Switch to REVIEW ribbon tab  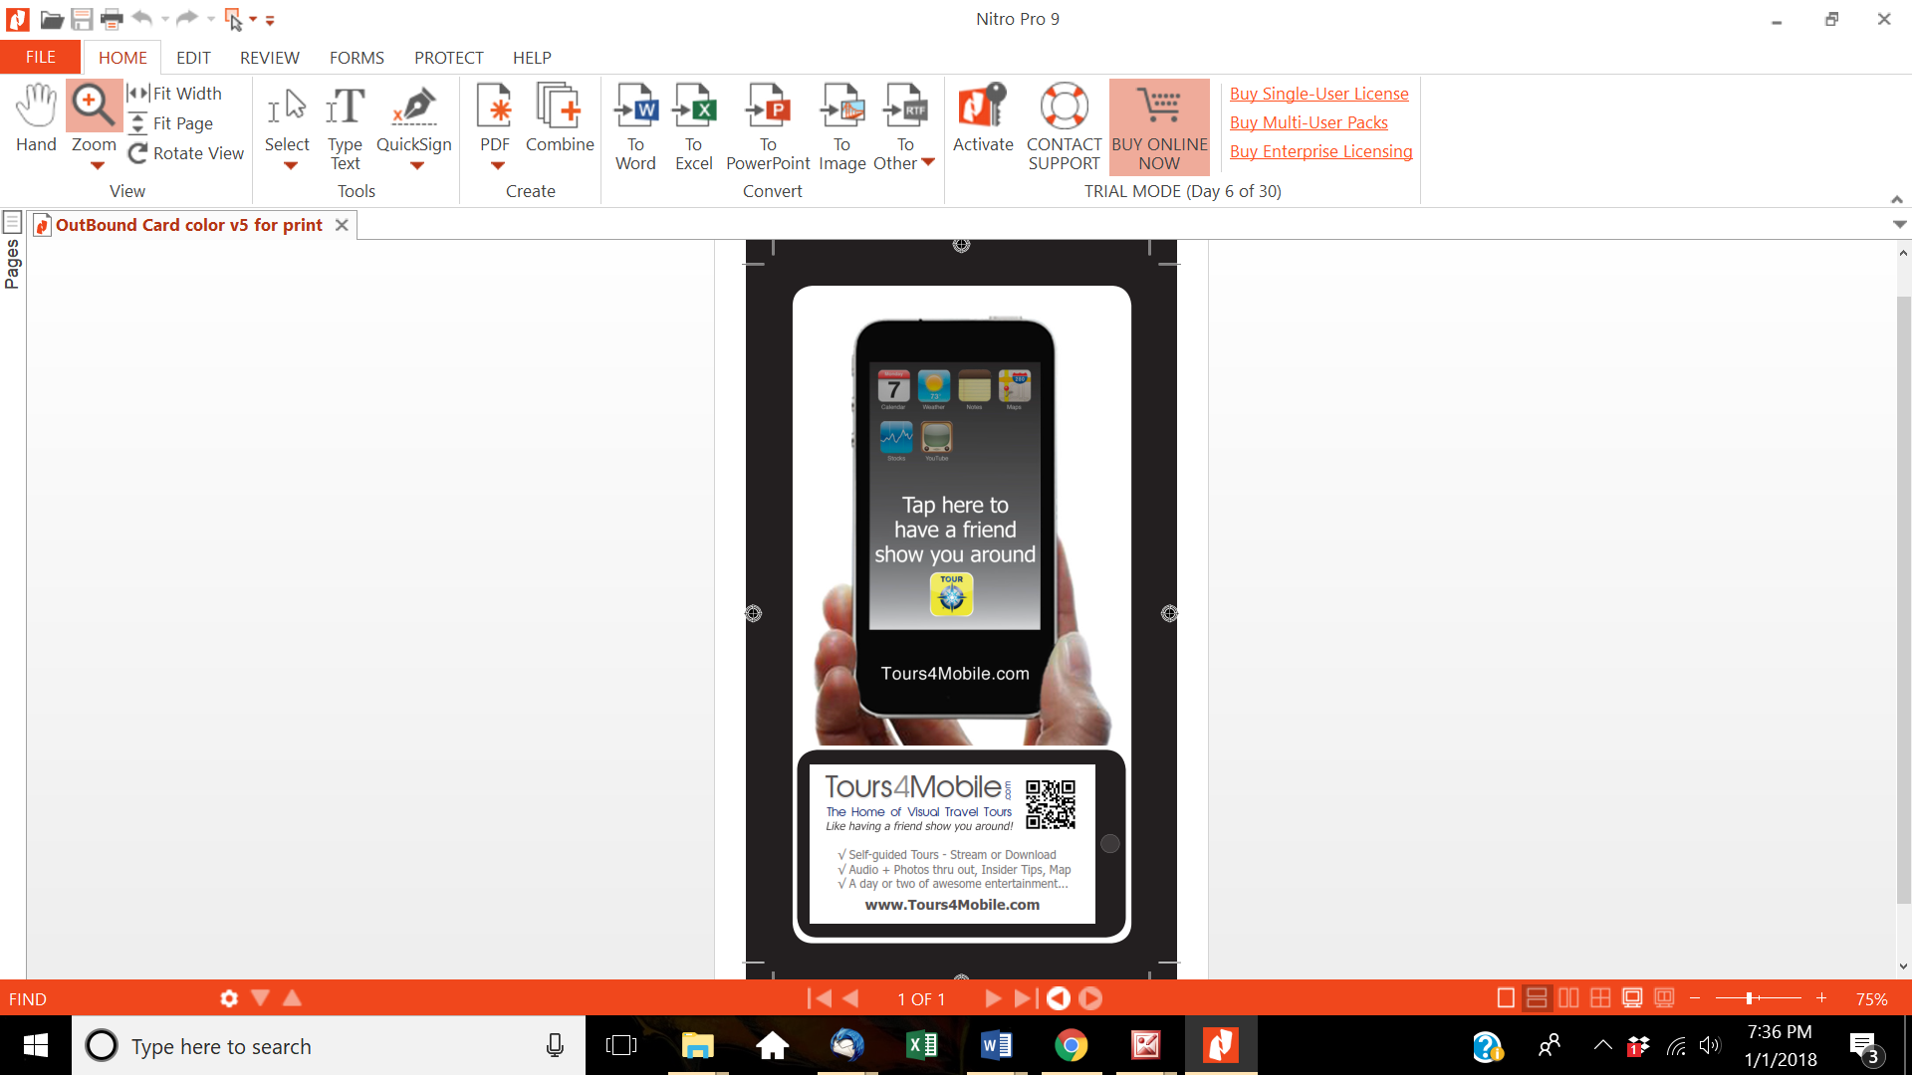click(269, 58)
